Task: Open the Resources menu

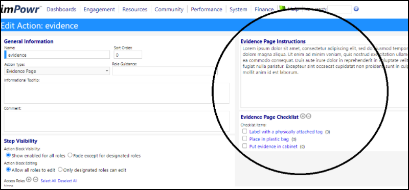Action: pyautogui.click(x=134, y=9)
